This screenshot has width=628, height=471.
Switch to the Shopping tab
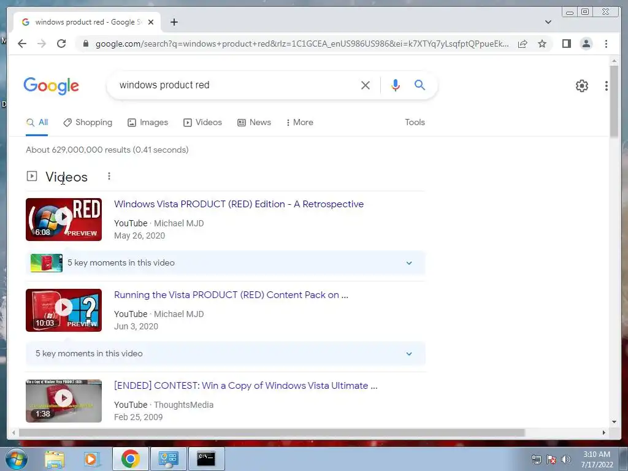(x=88, y=123)
